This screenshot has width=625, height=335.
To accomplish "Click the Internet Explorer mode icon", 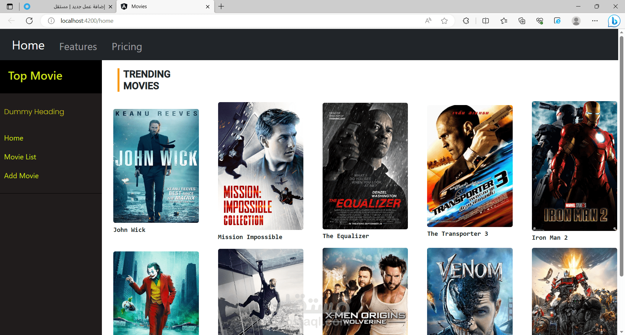I will (x=558, y=21).
